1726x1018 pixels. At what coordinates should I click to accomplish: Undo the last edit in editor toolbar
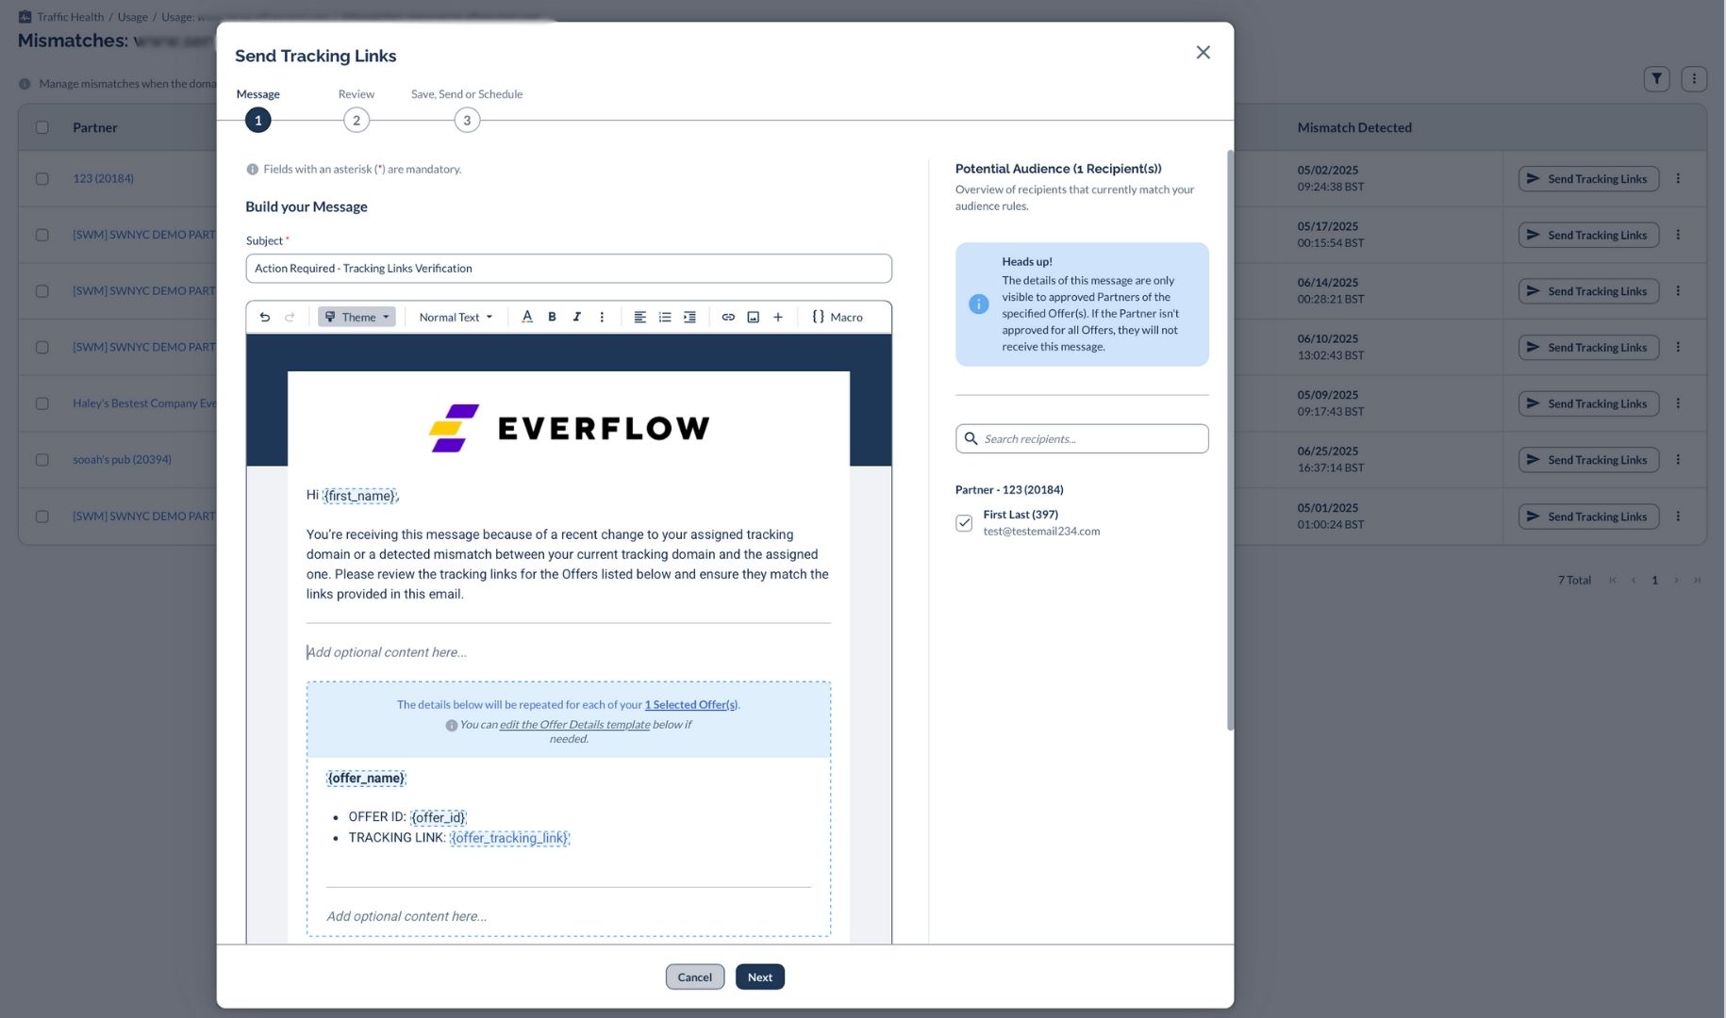[x=265, y=318]
